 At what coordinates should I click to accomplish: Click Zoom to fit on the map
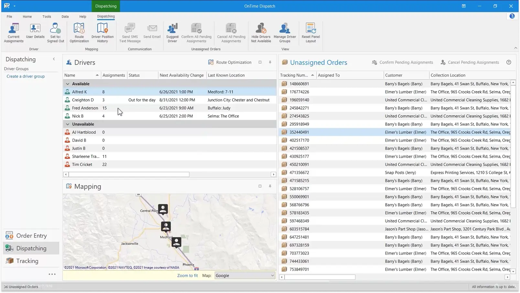coord(187,275)
